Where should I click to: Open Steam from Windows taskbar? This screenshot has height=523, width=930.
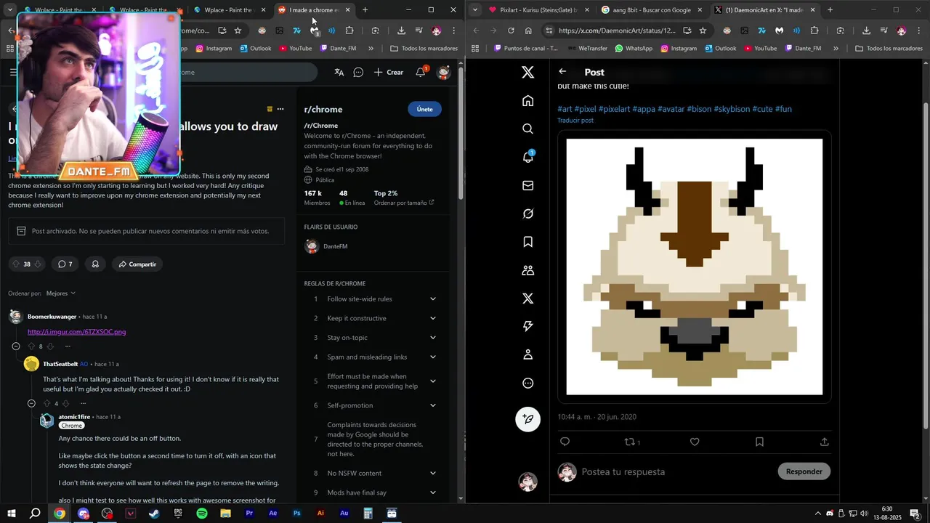coord(154,514)
